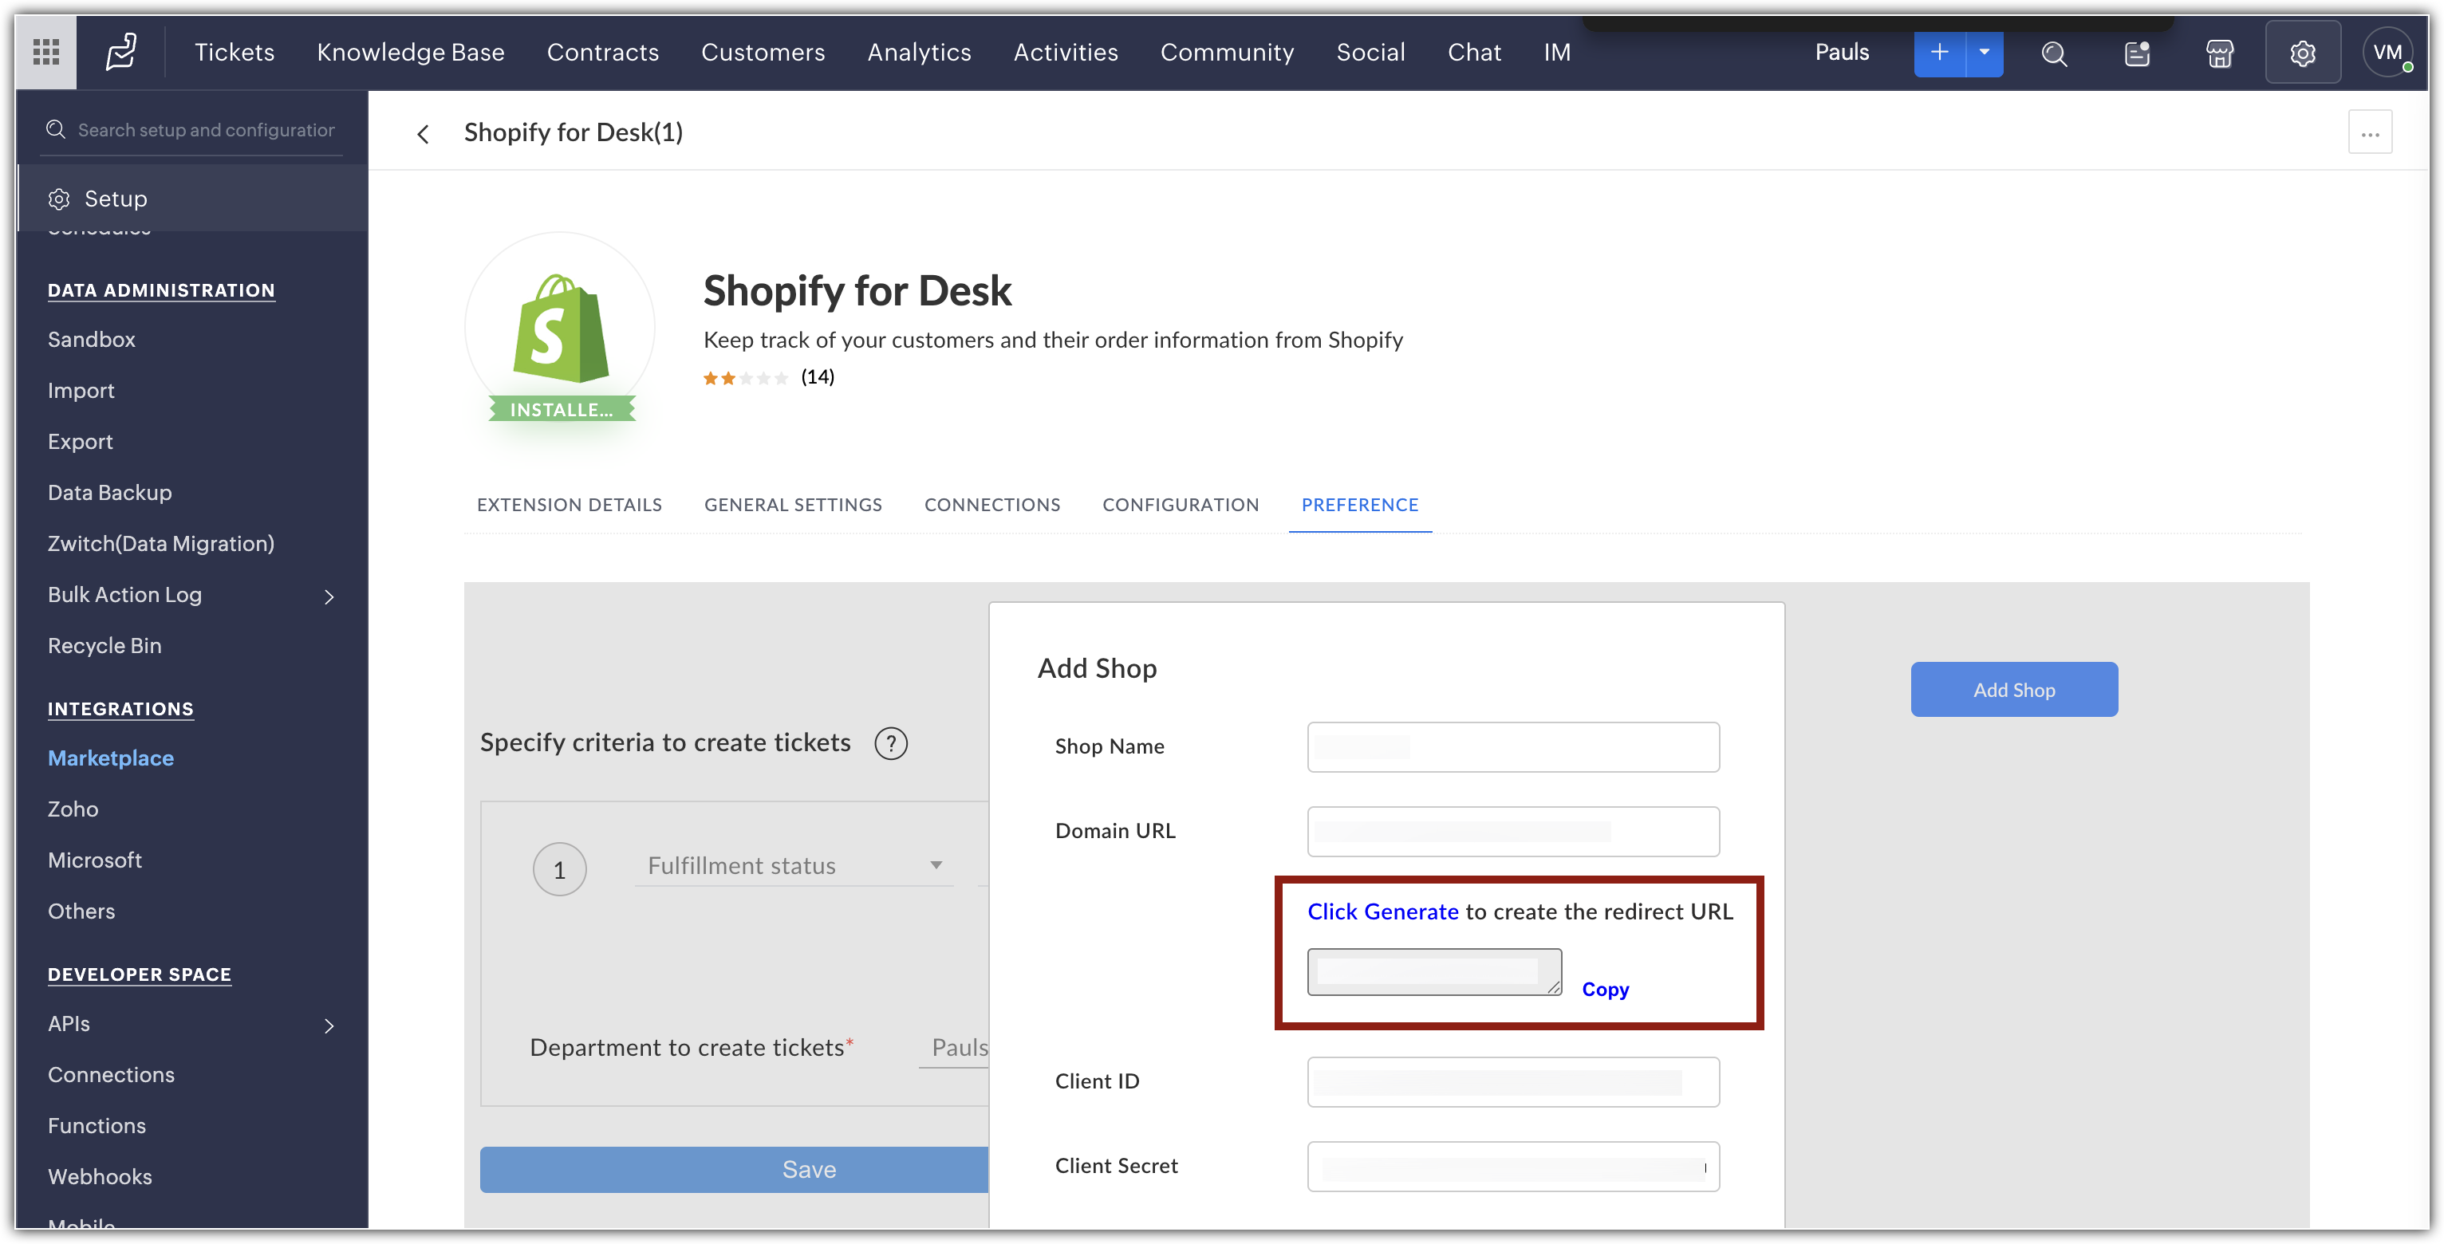Copy the redirect URL
The width and height of the screenshot is (2444, 1244).
pyautogui.click(x=1606, y=989)
